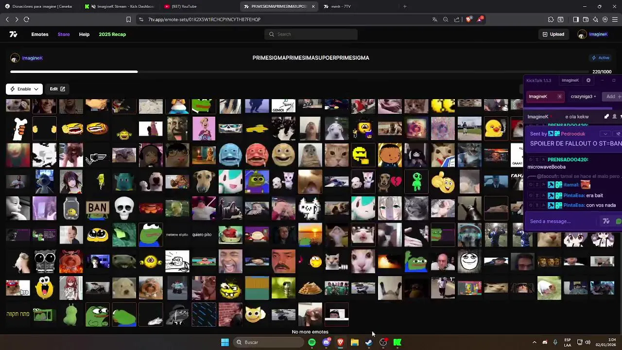The height and width of the screenshot is (350, 622).
Task: Select the white skull emote
Action: (124, 209)
